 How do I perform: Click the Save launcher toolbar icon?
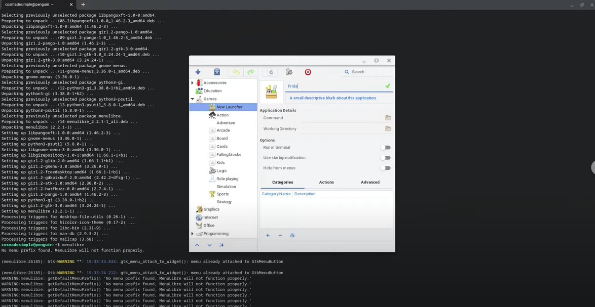217,72
